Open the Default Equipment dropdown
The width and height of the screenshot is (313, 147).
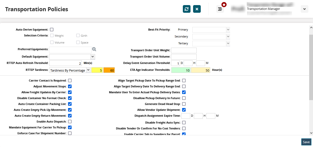point(72,57)
